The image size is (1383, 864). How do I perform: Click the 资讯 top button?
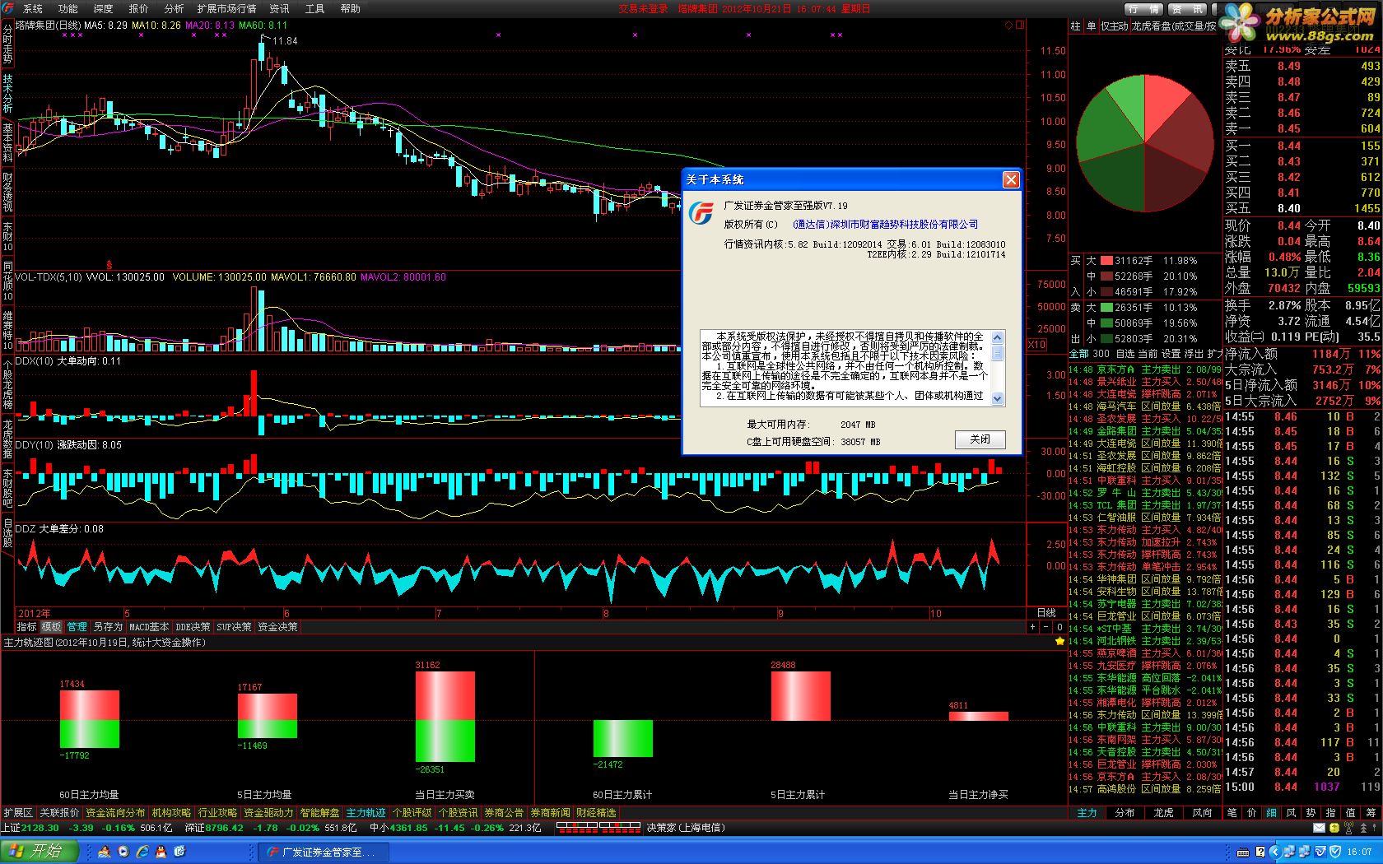pyautogui.click(x=1187, y=8)
